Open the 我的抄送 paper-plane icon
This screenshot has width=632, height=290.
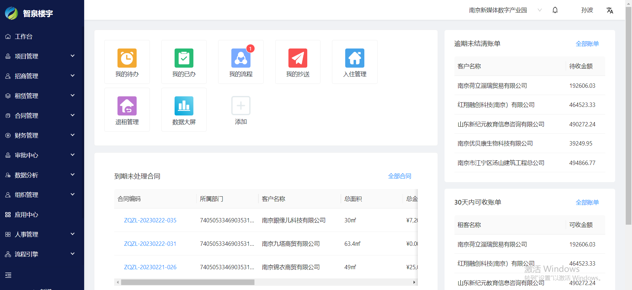click(298, 58)
